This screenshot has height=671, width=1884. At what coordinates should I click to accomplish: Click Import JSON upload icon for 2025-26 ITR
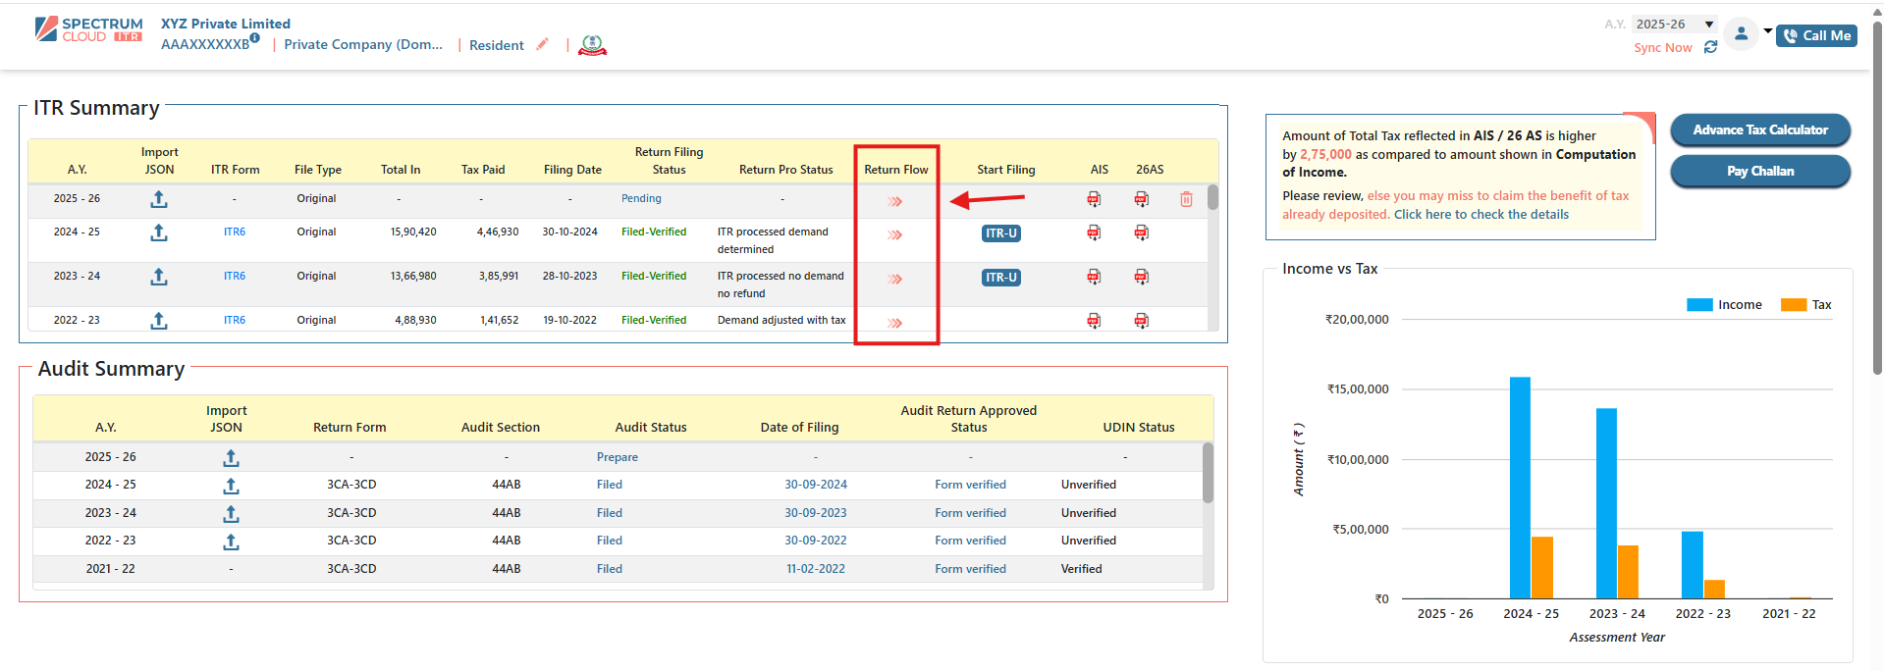click(159, 199)
